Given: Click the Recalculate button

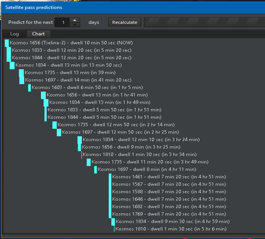Looking at the screenshot, I should 124,22.
